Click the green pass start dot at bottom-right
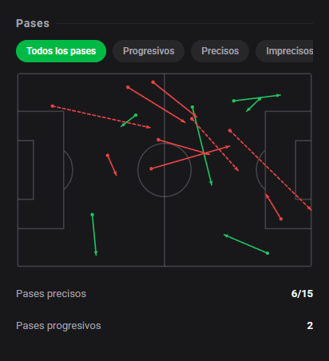 pos(268,253)
